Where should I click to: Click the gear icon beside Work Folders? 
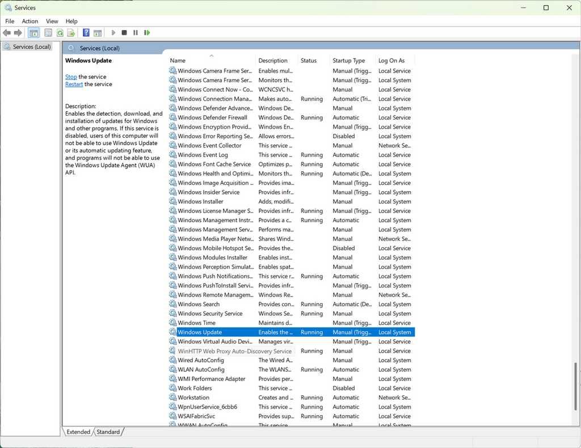click(x=172, y=388)
